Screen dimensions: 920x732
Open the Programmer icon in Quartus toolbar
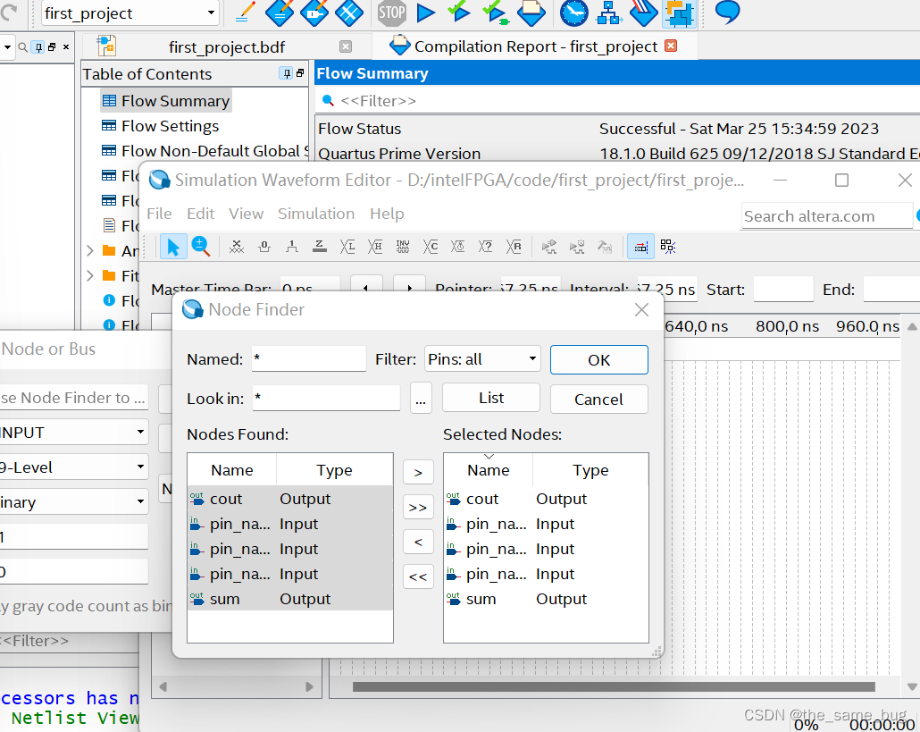click(644, 13)
